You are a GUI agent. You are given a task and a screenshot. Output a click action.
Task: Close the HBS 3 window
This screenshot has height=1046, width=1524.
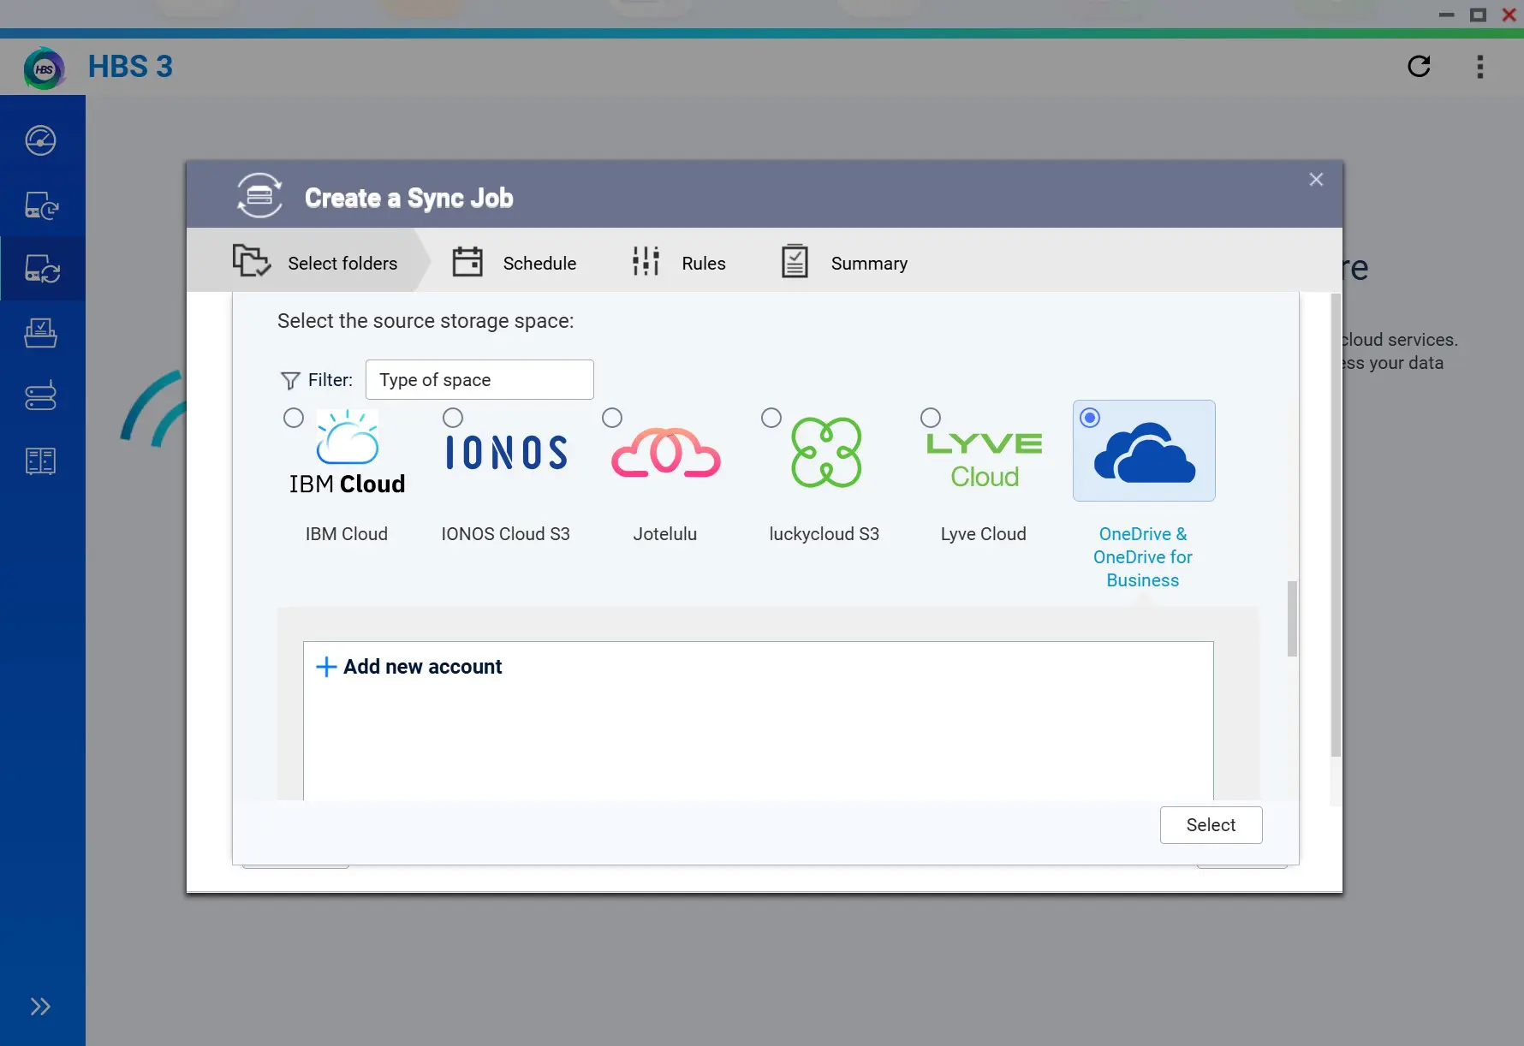point(1509,15)
